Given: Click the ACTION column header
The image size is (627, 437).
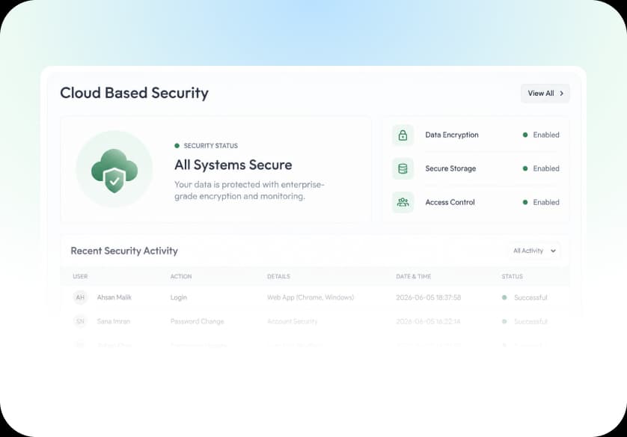Looking at the screenshot, I should click(181, 276).
